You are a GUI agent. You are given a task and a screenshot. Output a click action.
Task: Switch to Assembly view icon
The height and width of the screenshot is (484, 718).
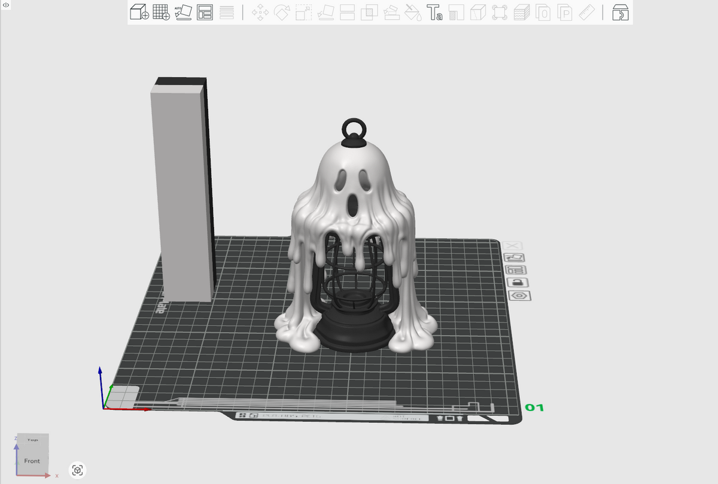click(x=620, y=13)
